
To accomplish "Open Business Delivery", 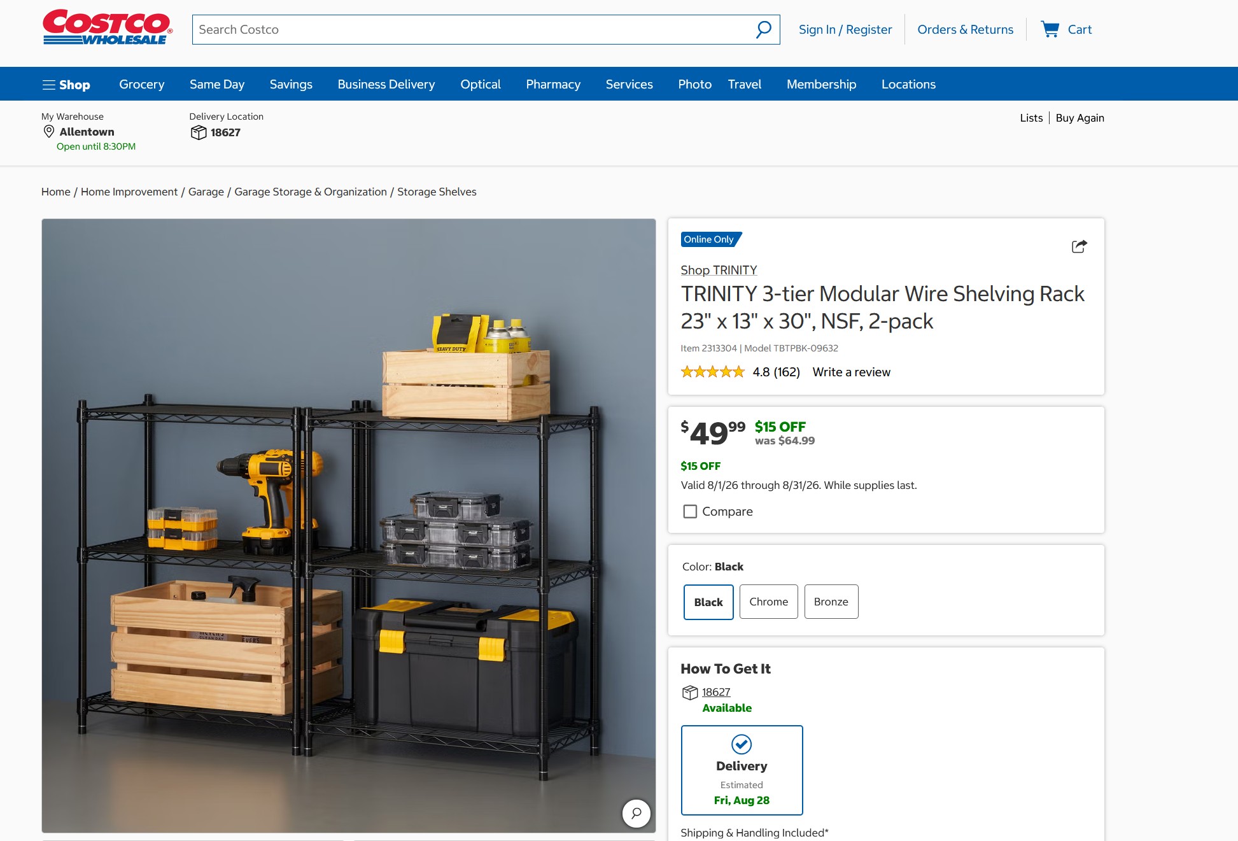I will 386,84.
